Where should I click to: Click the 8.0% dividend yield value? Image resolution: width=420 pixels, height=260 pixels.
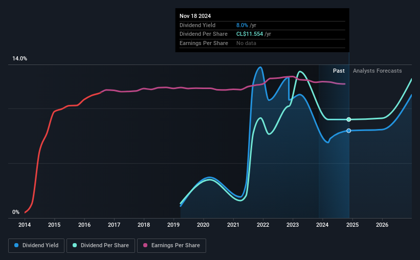(x=242, y=25)
